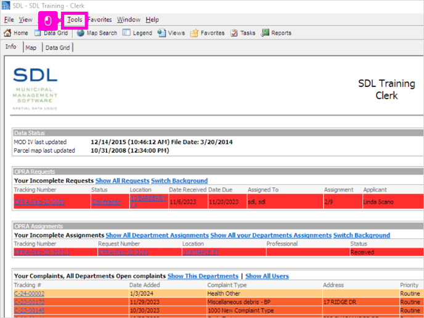The width and height of the screenshot is (424, 318).
Task: Open Tasks from the toolbar
Action: 243,33
